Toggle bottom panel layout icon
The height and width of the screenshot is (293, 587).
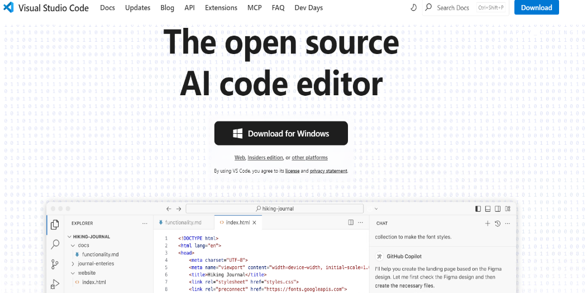[488, 209]
